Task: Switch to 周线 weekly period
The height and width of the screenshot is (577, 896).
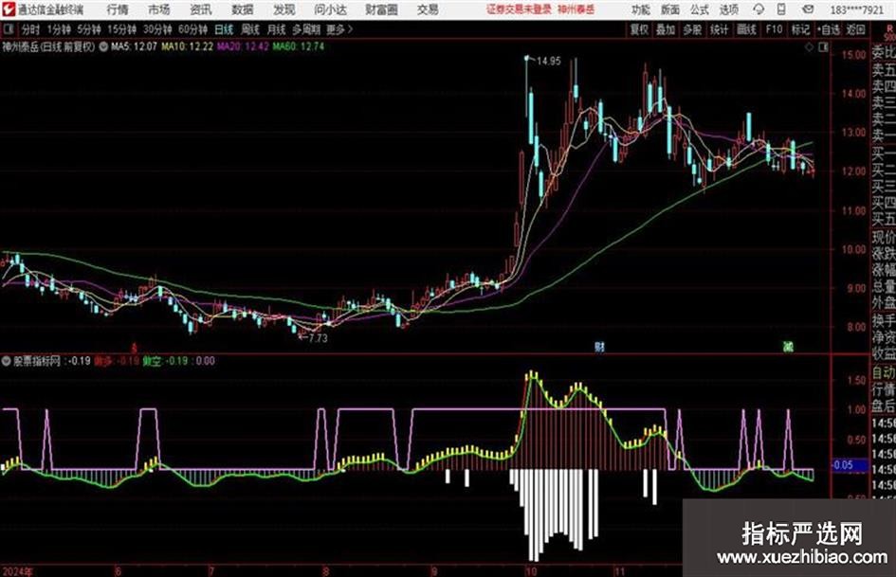Action: point(250,29)
